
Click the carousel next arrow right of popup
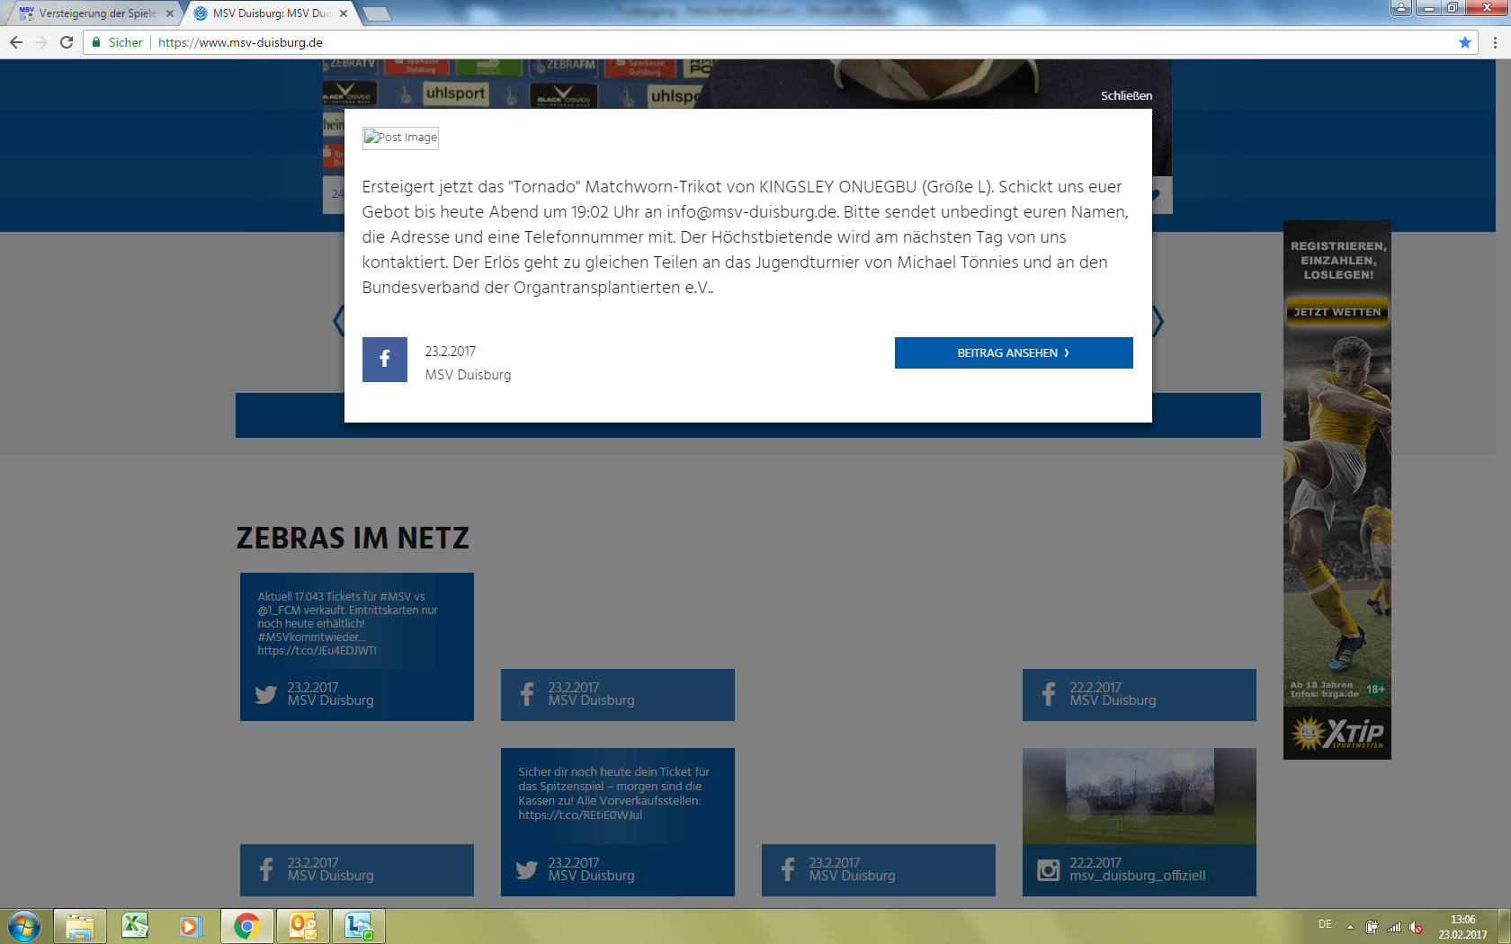pos(1158,321)
